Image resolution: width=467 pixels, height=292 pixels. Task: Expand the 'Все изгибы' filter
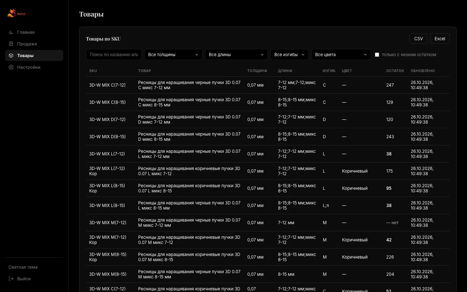point(289,55)
